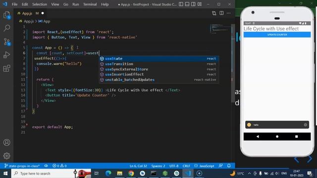The width and height of the screenshot is (317, 178).
Task: Open the Run menu
Action: click(76, 4)
